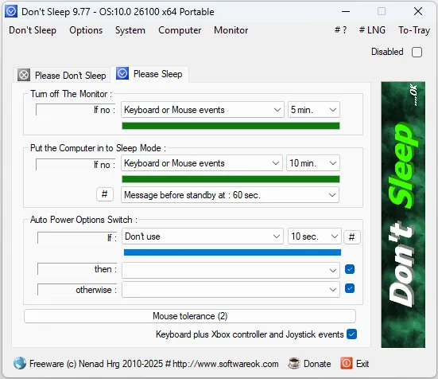Click the To-Tray button

(414, 30)
